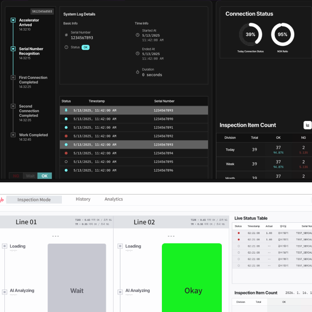Select the NG segment in status toggle
This screenshot has height=312, width=312.
pos(16,176)
